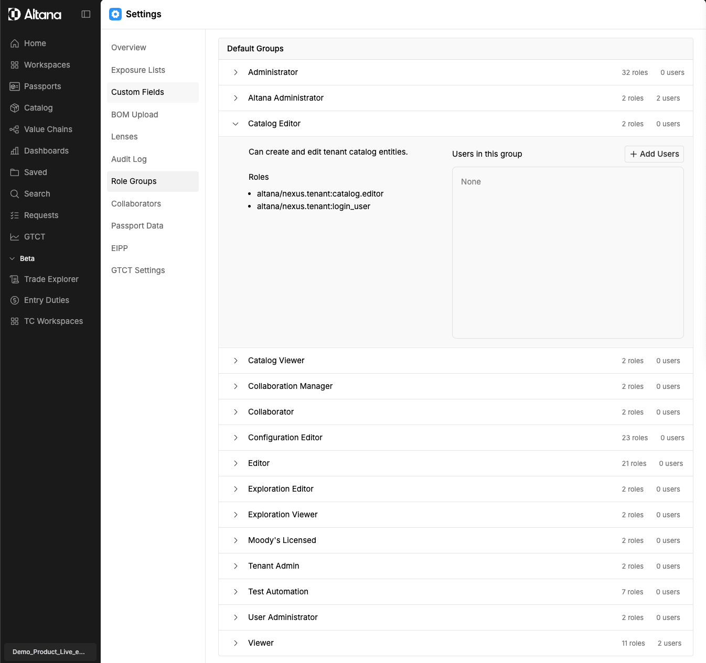This screenshot has height=663, width=706.
Task: Click the Altana logo
Action: click(x=35, y=14)
